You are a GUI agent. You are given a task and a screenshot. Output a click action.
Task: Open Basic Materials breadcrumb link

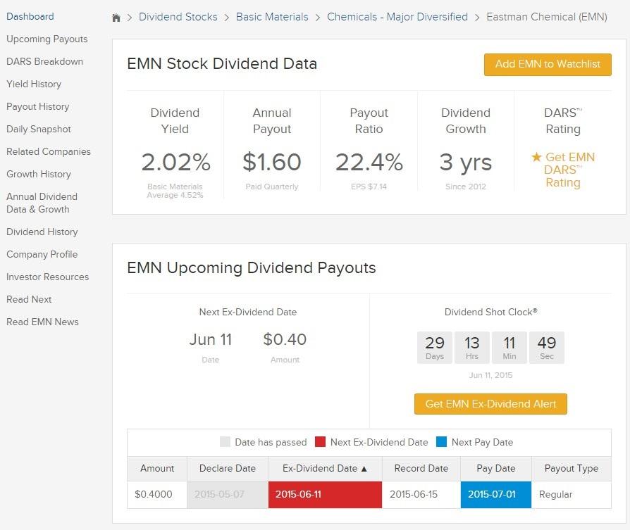[272, 17]
